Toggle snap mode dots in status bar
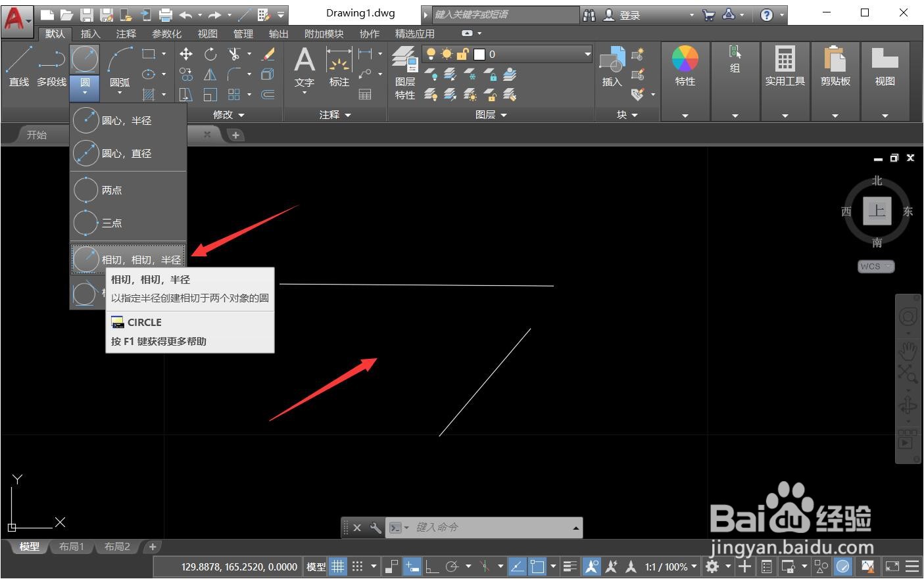Viewport: 924px width, 579px height. (x=357, y=567)
